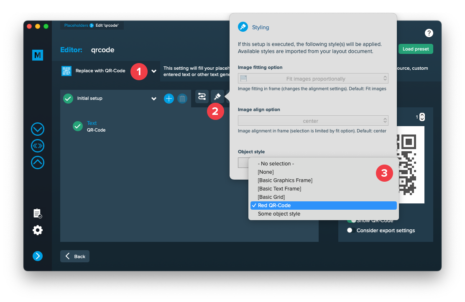The height and width of the screenshot is (302, 465).
Task: Select [Basic Graphics Frame] object style
Action: click(285, 180)
